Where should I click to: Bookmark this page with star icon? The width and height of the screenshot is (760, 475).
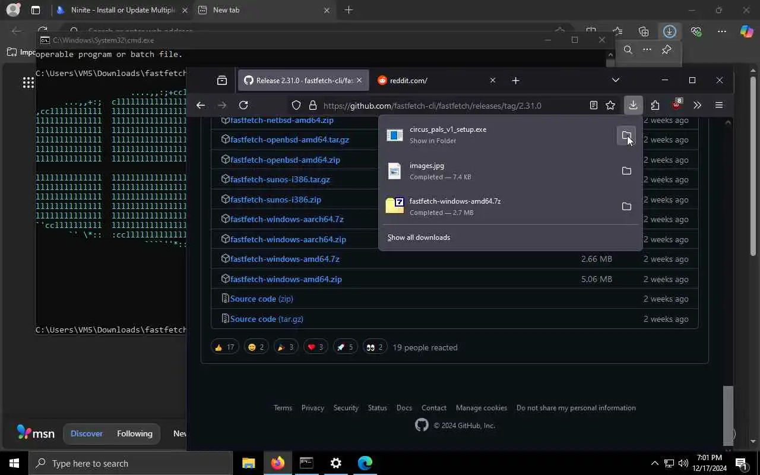click(610, 105)
